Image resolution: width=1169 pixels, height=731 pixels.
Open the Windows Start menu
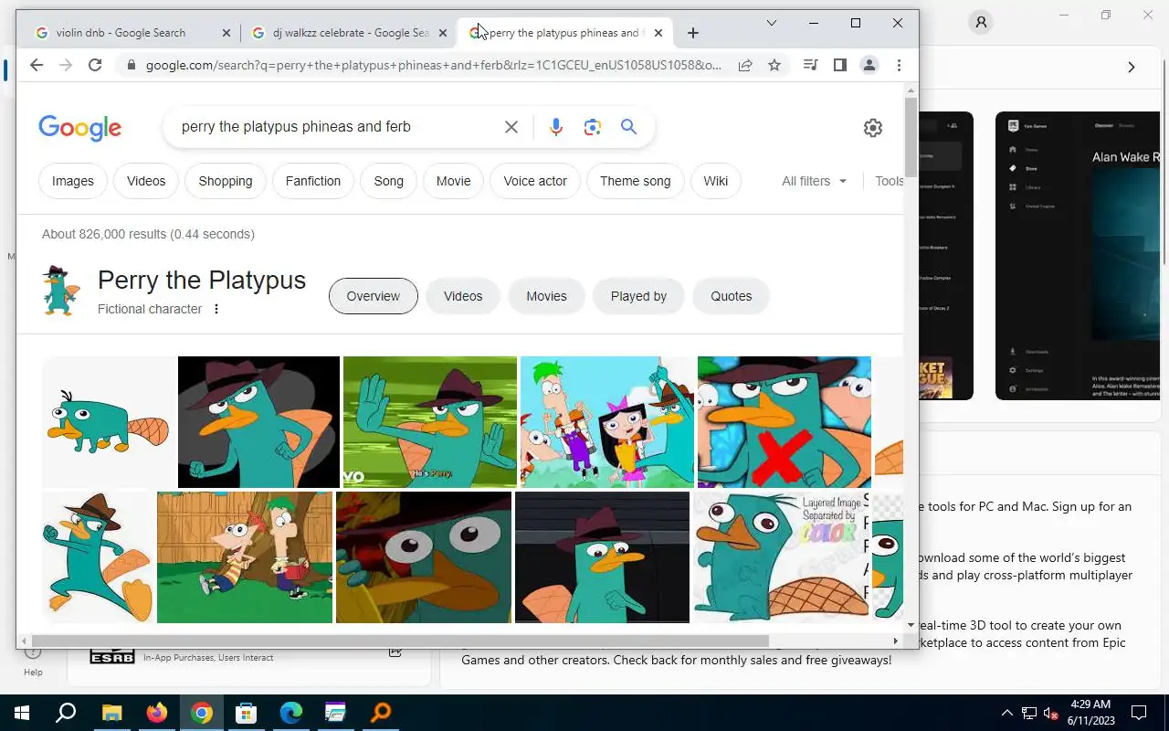[x=22, y=713]
